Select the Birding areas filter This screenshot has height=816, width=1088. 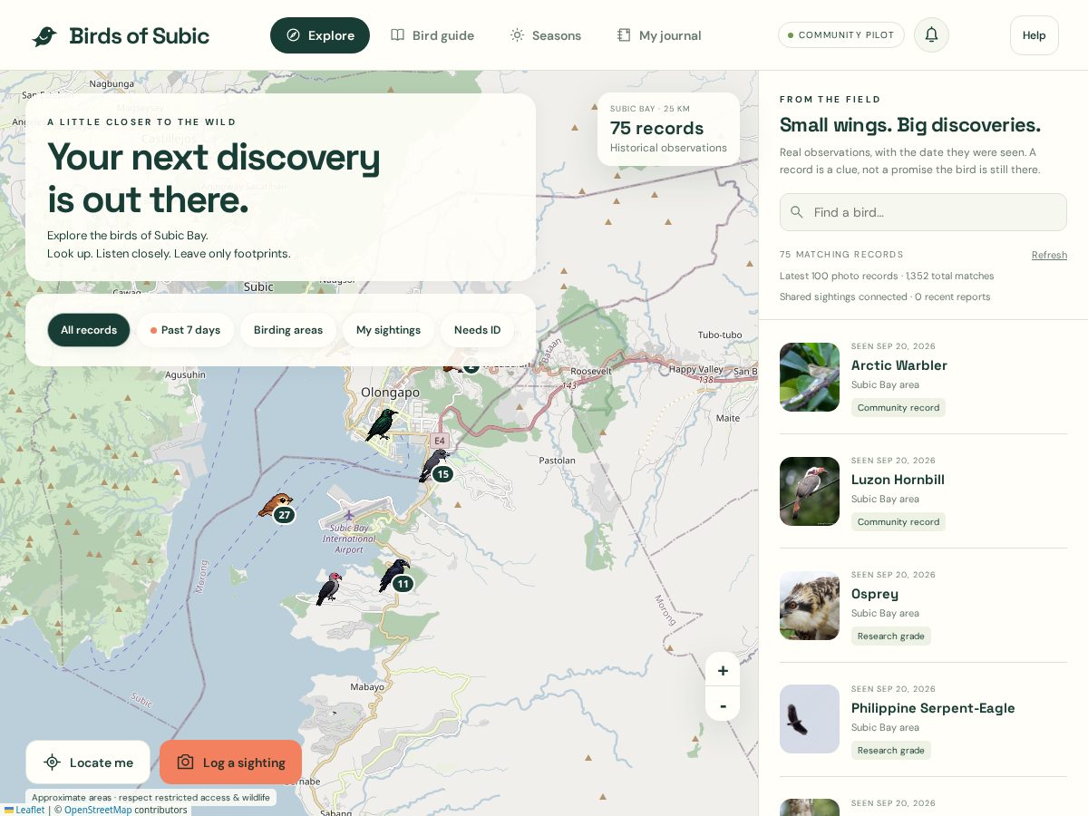288,330
